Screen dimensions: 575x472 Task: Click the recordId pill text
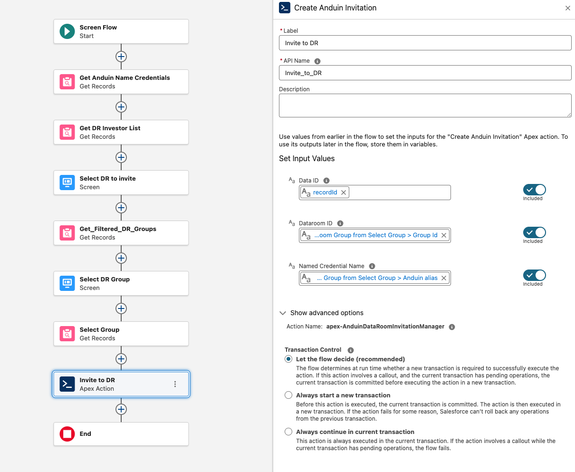click(325, 193)
